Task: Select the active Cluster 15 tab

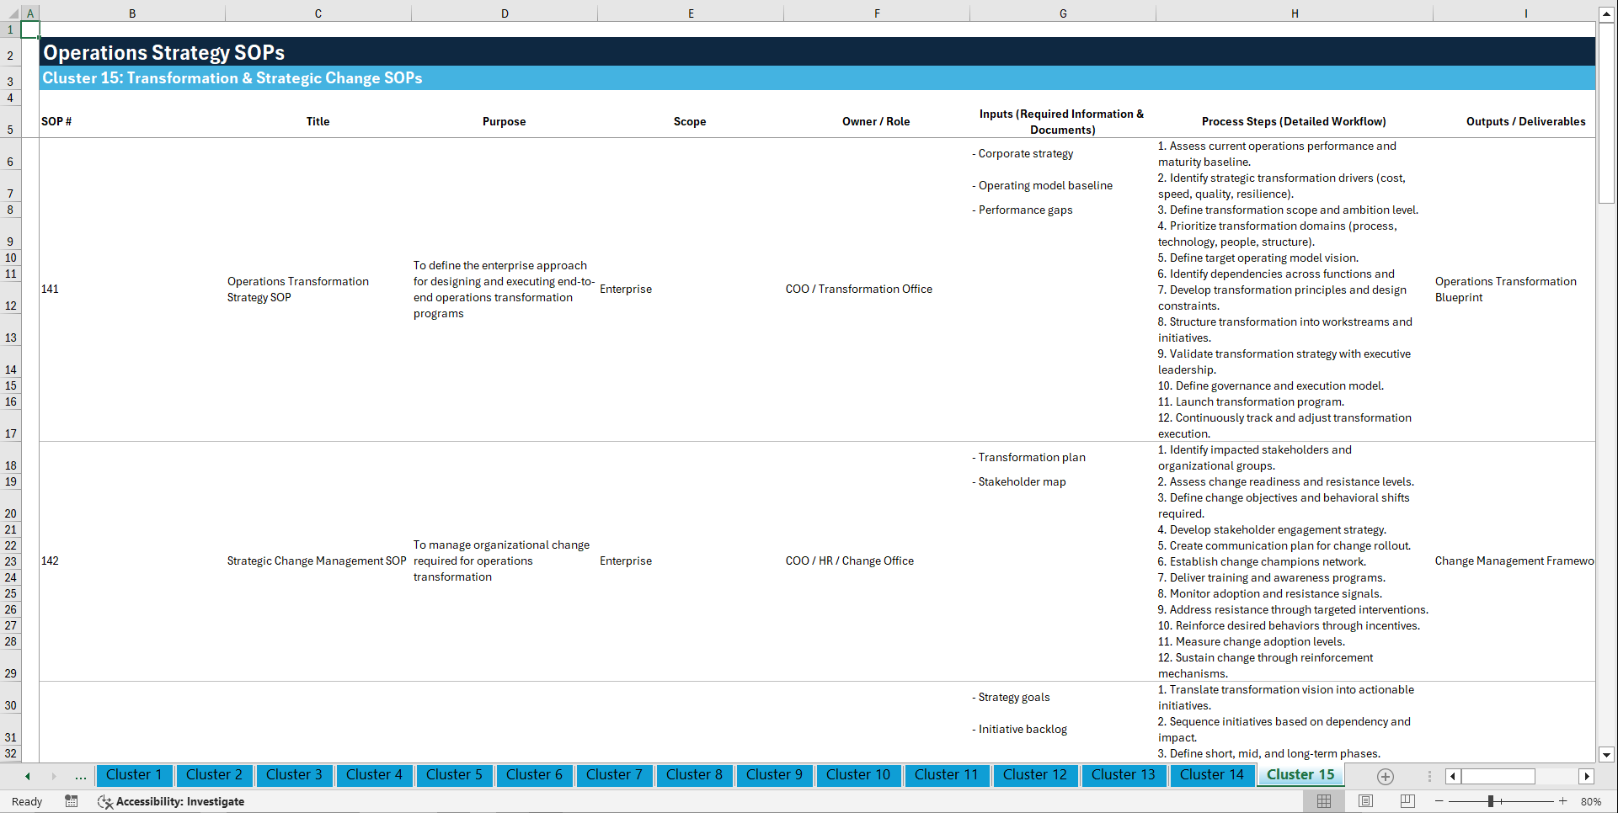Action: pos(1300,775)
